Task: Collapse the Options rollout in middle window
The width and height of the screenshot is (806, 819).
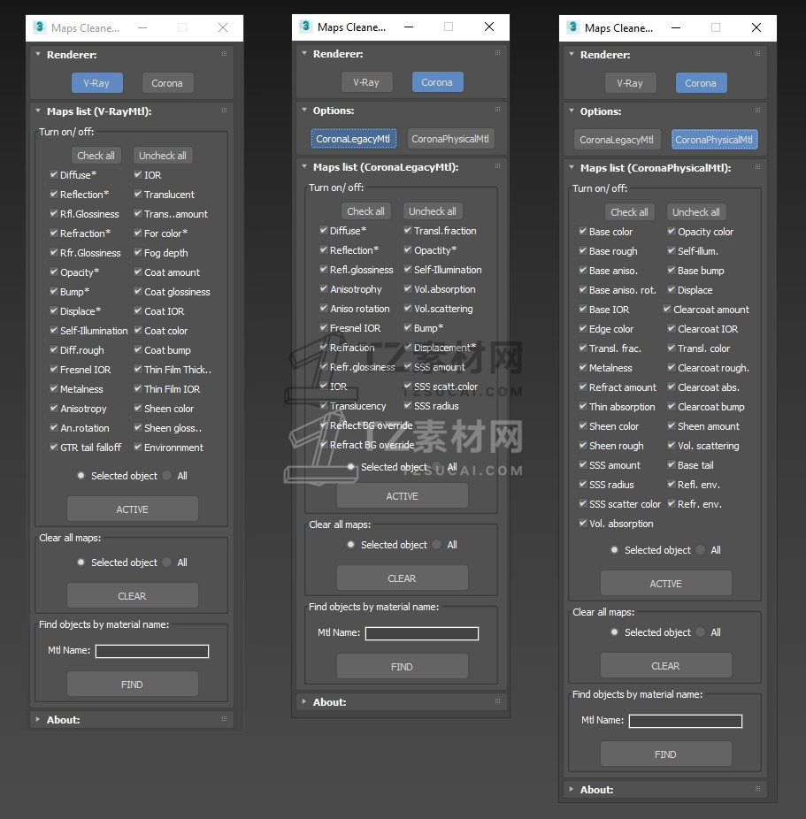Action: pyautogui.click(x=304, y=111)
